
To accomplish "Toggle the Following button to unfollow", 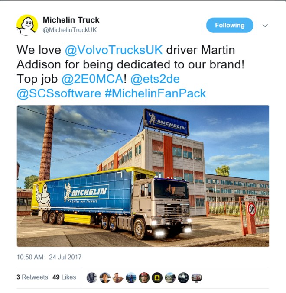I will (230, 25).
